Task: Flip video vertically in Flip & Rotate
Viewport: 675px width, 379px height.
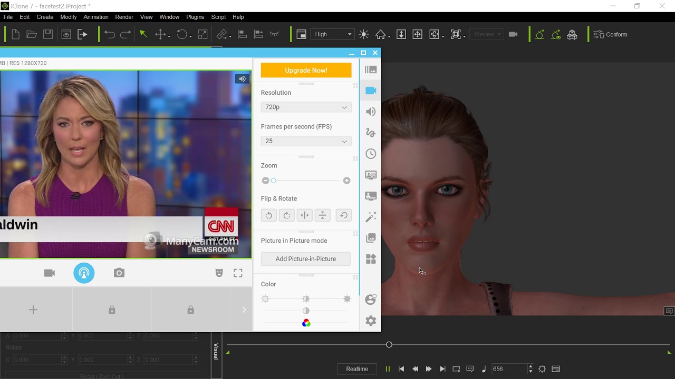Action: coord(323,215)
